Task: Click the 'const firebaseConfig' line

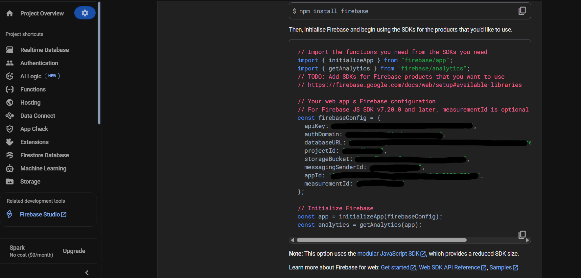Action: pyautogui.click(x=339, y=118)
